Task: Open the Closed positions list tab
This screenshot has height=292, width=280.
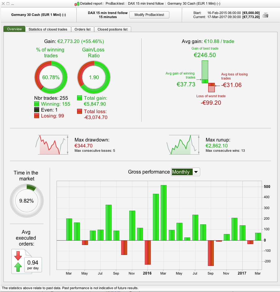Action: tap(112, 29)
